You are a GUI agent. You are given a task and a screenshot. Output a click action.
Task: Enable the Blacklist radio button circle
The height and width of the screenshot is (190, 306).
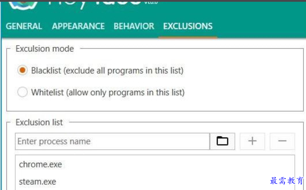22,71
